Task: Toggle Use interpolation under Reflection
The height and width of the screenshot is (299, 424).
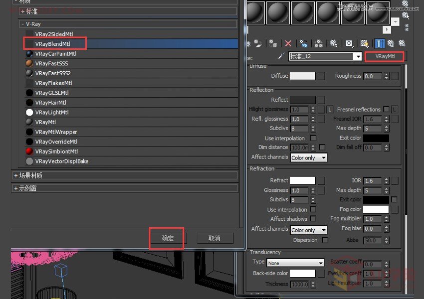Action: 314,138
